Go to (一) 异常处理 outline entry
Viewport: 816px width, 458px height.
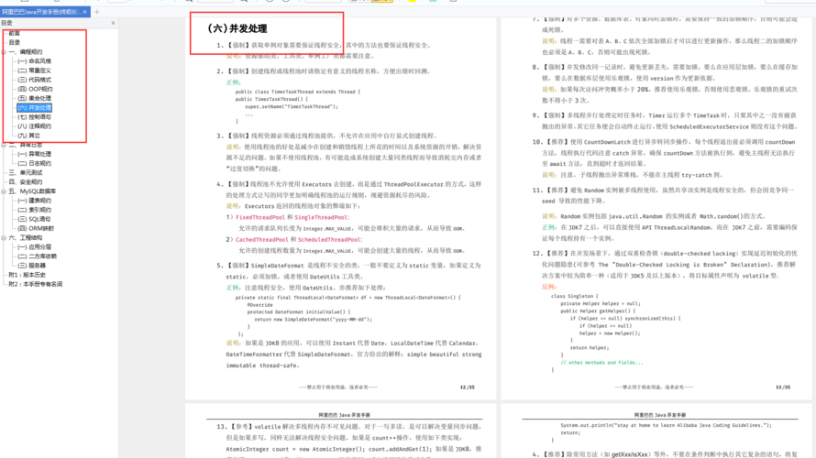pos(34,154)
